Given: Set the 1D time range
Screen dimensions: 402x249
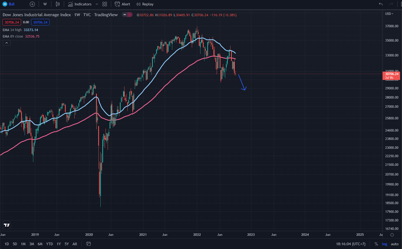Looking at the screenshot, I should pyautogui.click(x=7, y=244).
